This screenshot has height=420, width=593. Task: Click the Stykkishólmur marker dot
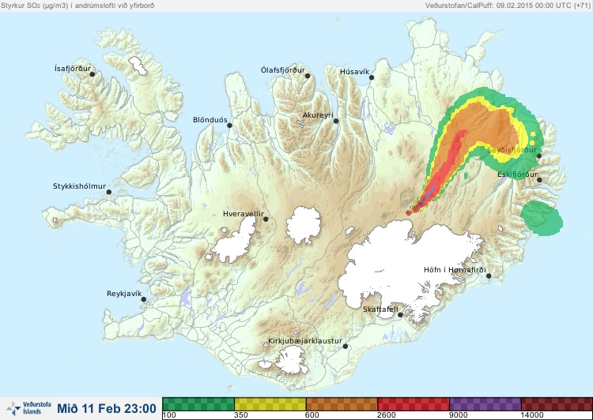(x=109, y=192)
